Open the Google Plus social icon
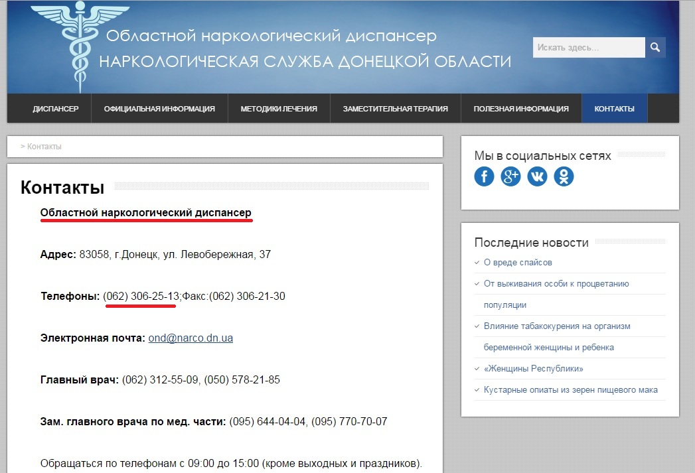695x473 pixels. tap(510, 176)
